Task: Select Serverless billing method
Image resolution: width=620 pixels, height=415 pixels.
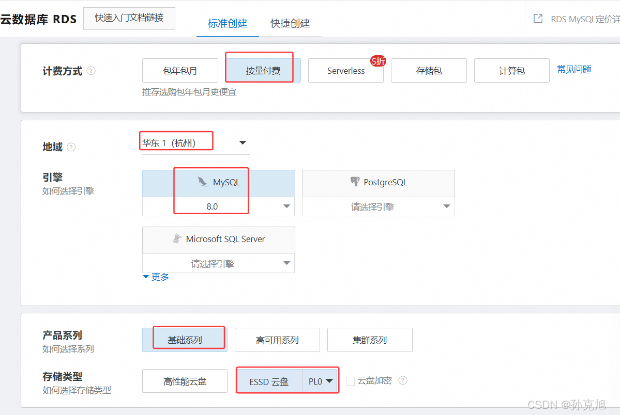Action: (345, 71)
